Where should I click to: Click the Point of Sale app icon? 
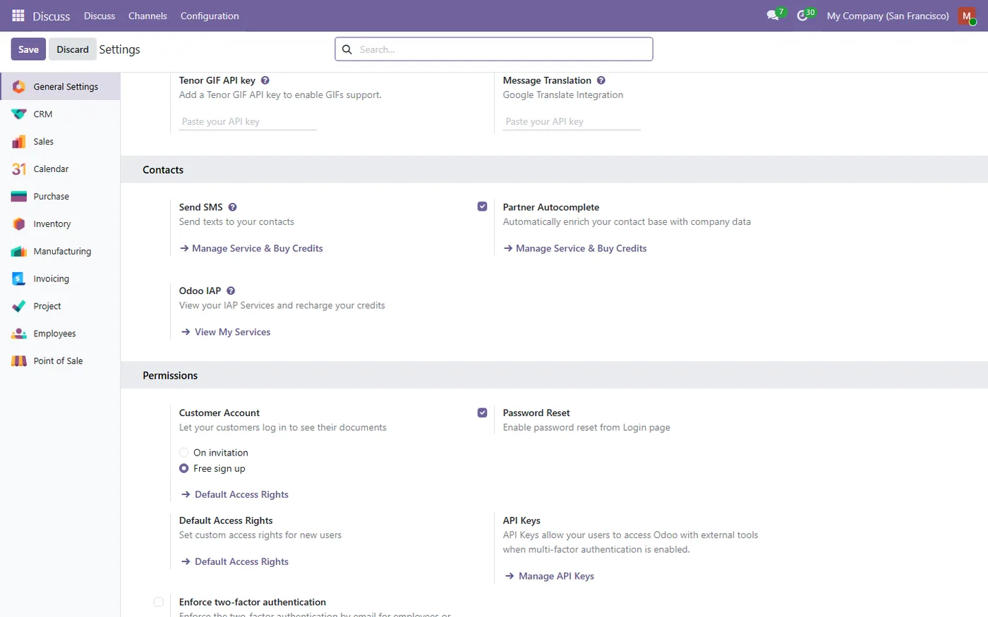point(19,361)
